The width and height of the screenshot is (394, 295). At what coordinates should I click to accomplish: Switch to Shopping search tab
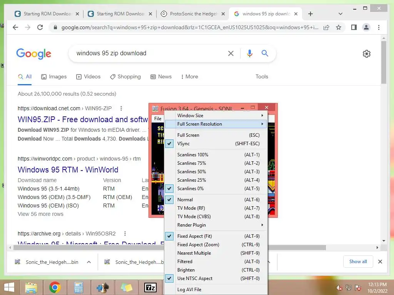pos(125,77)
